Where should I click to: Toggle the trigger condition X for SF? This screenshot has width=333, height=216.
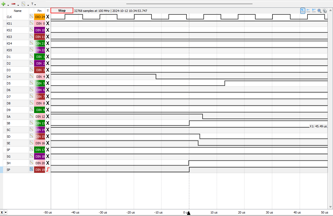[x=48, y=150]
